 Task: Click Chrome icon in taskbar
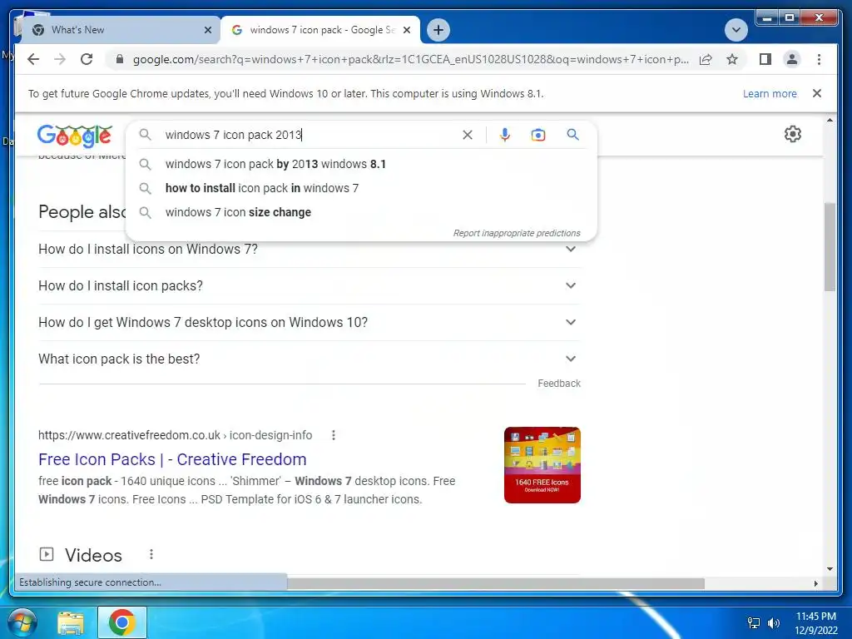pyautogui.click(x=121, y=622)
